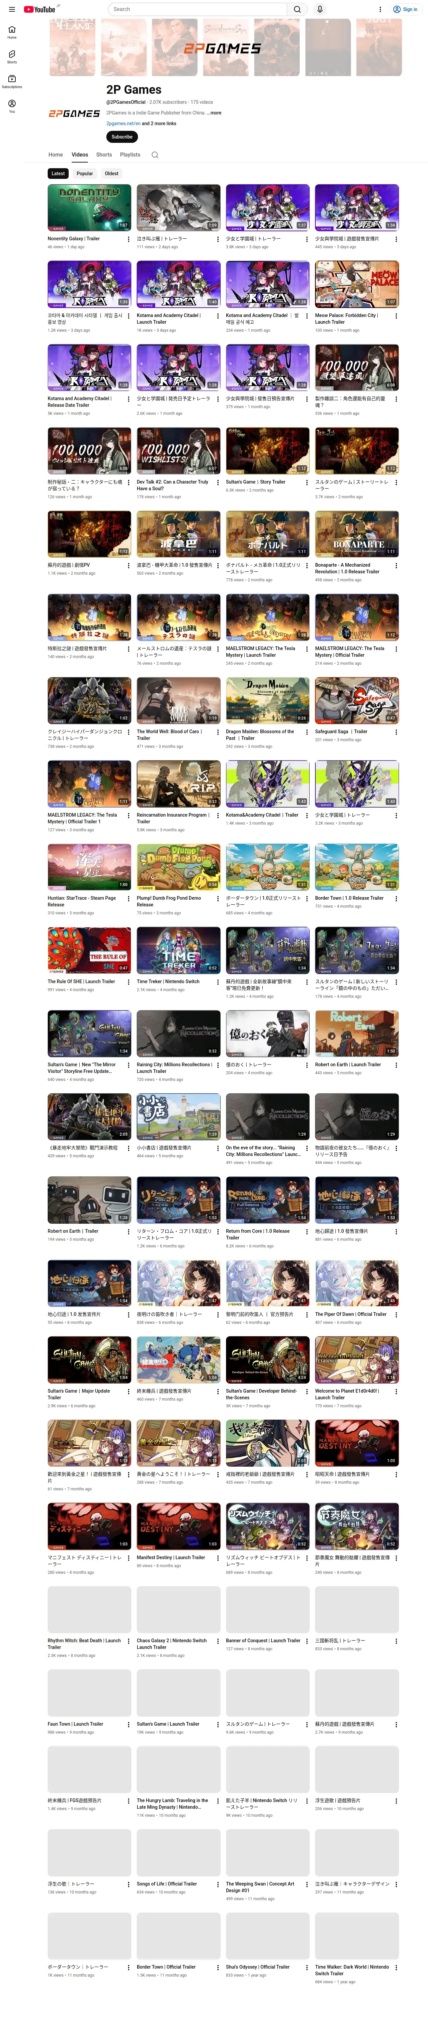
Task: Play the Robert on Earth Launch Trailer thumbnail
Action: (x=357, y=1033)
